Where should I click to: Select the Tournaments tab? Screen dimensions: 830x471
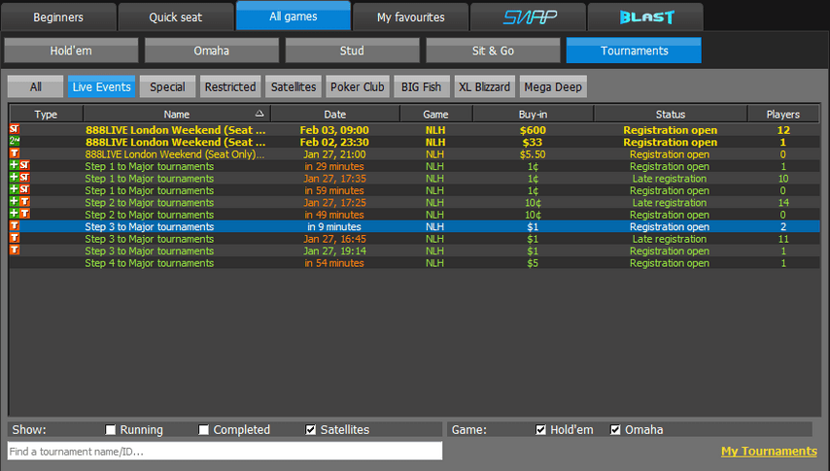[x=634, y=50]
